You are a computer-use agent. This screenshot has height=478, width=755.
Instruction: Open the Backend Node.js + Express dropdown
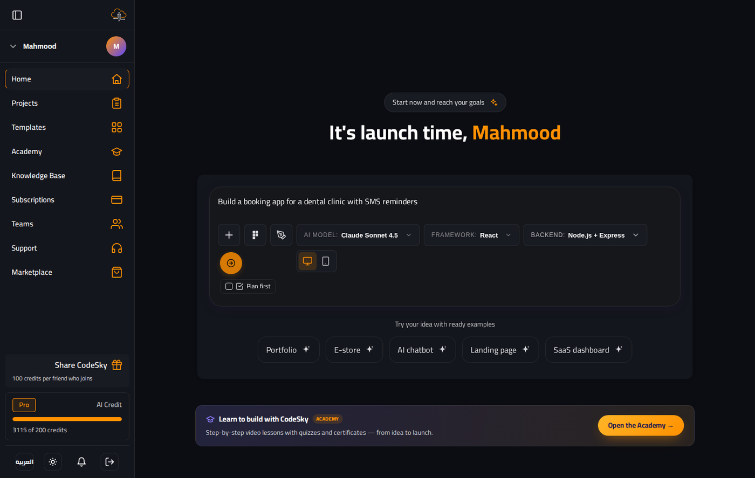[585, 235]
